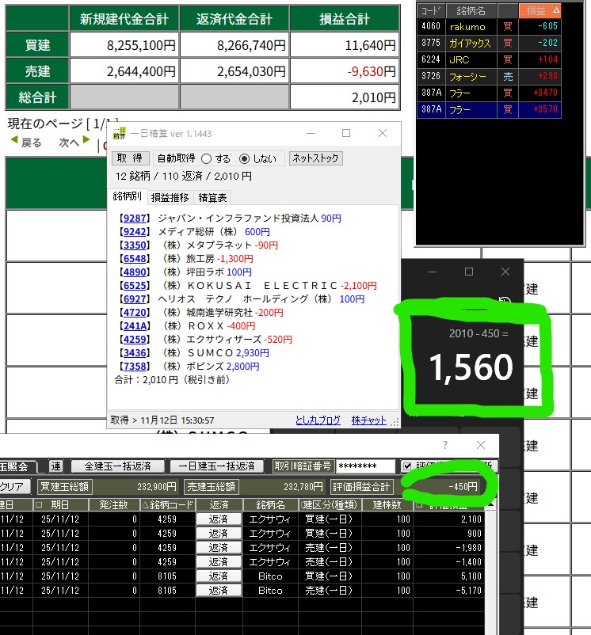Screen dimensions: 591x635
Task: Click the 一日精算 app icon in title bar
Action: [119, 133]
